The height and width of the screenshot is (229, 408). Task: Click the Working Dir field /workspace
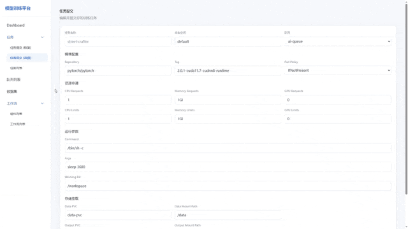[x=228, y=186]
